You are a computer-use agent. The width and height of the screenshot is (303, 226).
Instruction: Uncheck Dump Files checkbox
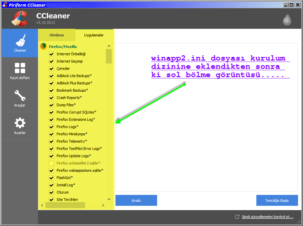tap(51, 105)
